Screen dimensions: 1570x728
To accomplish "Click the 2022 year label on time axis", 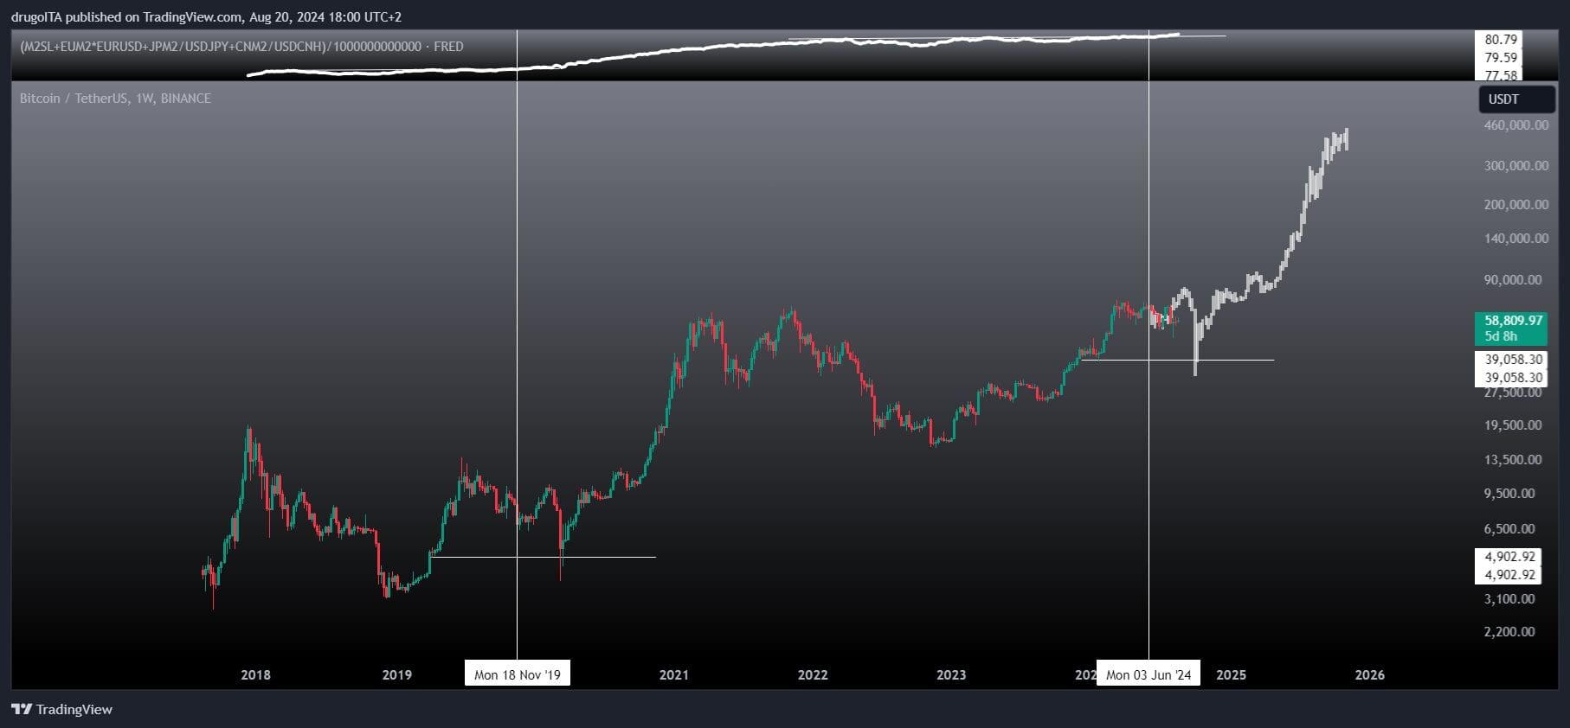I will (813, 675).
